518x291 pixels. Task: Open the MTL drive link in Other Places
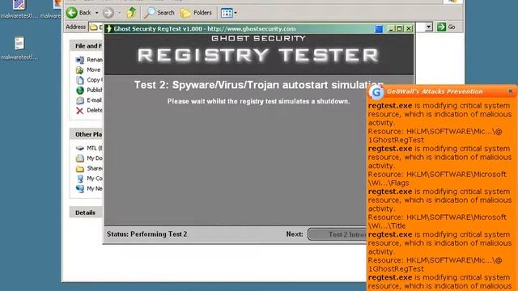[89, 148]
